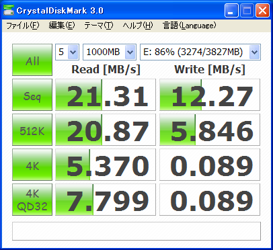Select the Seq read value 21.31
The height and width of the screenshot is (250, 273).
tap(106, 95)
